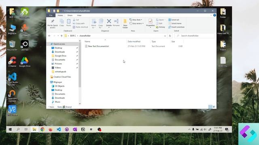Switch to the Share ribbon tab
Viewport: 259px width, 145px height.
(70, 15)
